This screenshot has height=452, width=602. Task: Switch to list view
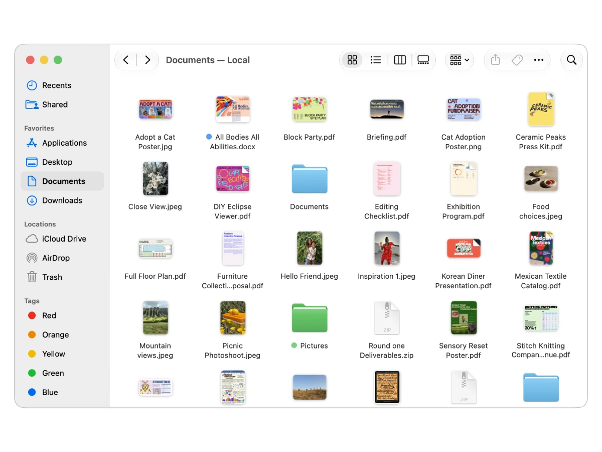tap(376, 60)
